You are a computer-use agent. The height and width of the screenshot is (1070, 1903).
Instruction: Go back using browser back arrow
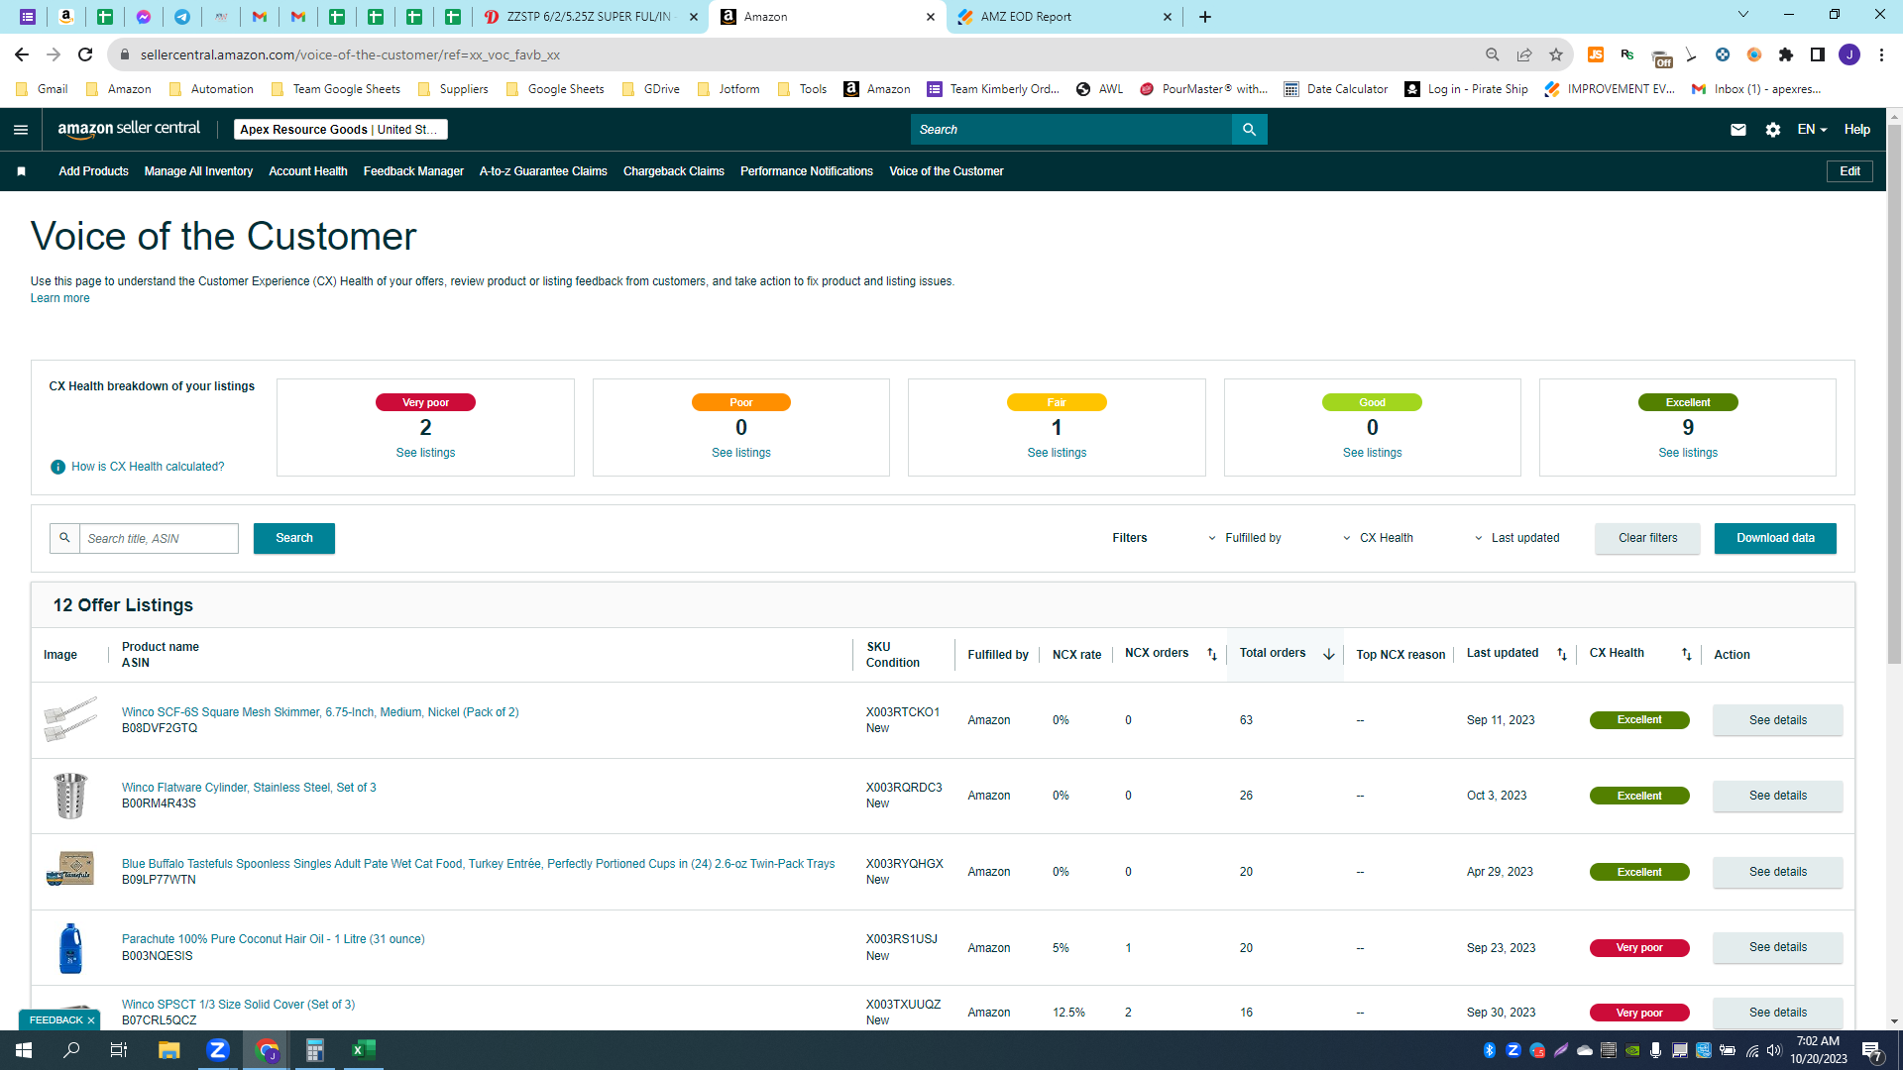[x=22, y=54]
